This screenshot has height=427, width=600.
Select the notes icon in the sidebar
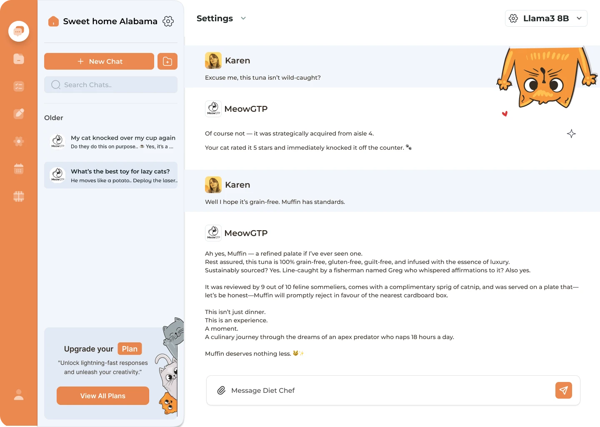[19, 59]
